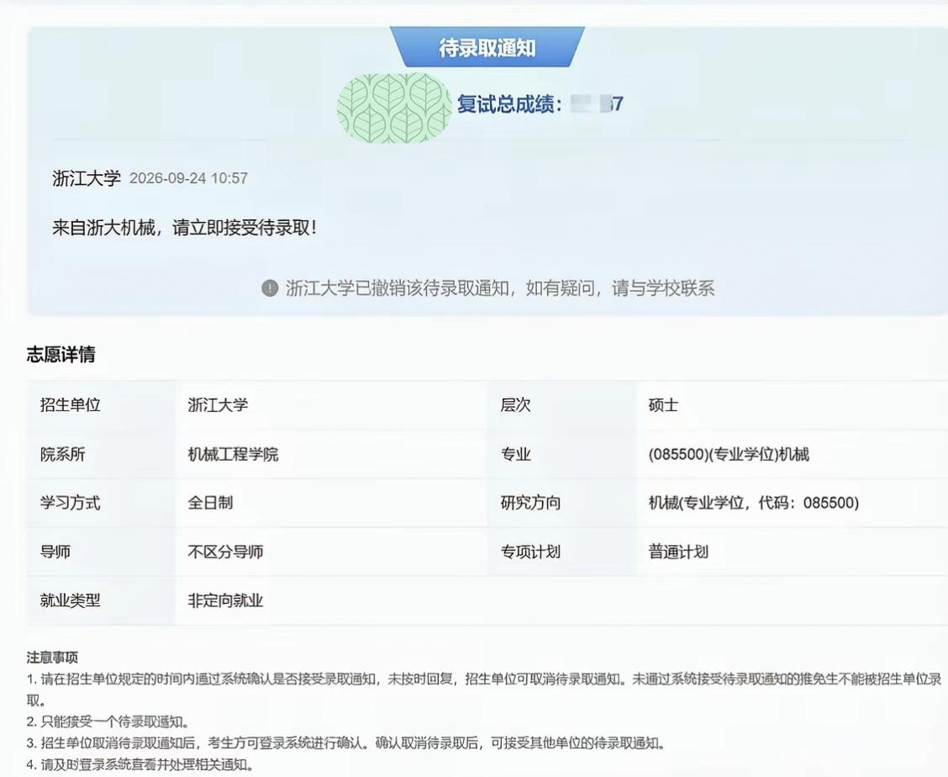Click the 招生单位 label cell
The width and height of the screenshot is (948, 777).
click(101, 404)
